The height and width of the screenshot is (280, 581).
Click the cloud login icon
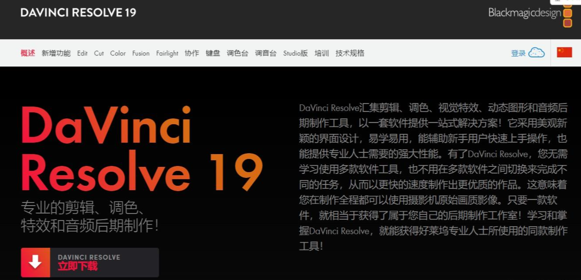point(536,53)
